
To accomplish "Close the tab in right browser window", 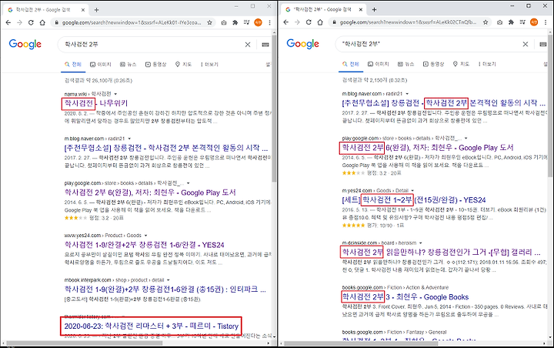I will click(361, 9).
